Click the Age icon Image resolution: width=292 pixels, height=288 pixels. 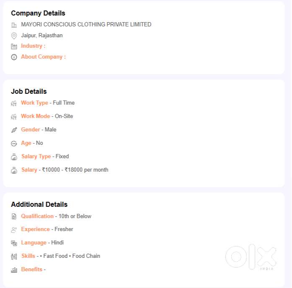[14, 144]
